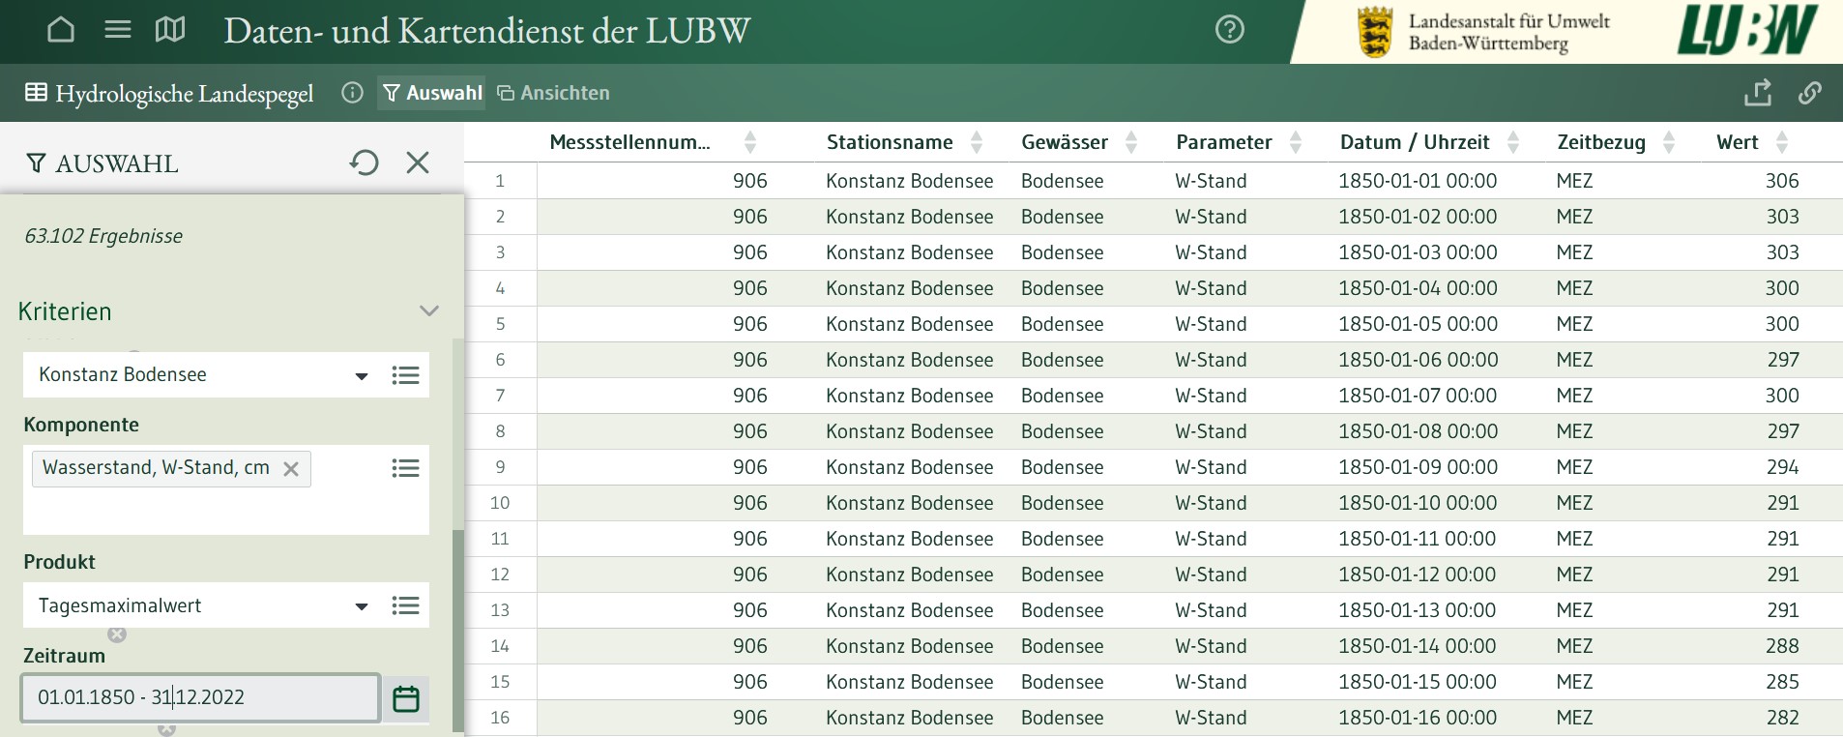The image size is (1843, 737).
Task: Select date cell 1850-01-16 00:00
Action: [1418, 718]
